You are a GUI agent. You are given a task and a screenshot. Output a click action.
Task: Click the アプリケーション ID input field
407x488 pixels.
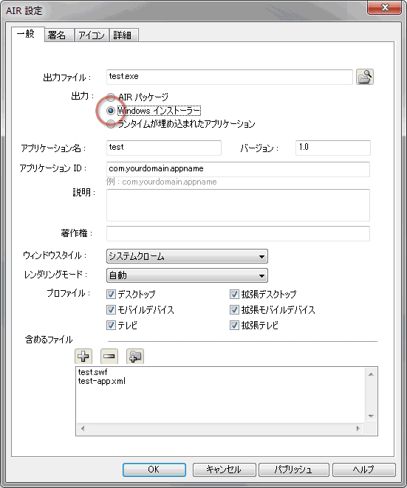coord(238,169)
